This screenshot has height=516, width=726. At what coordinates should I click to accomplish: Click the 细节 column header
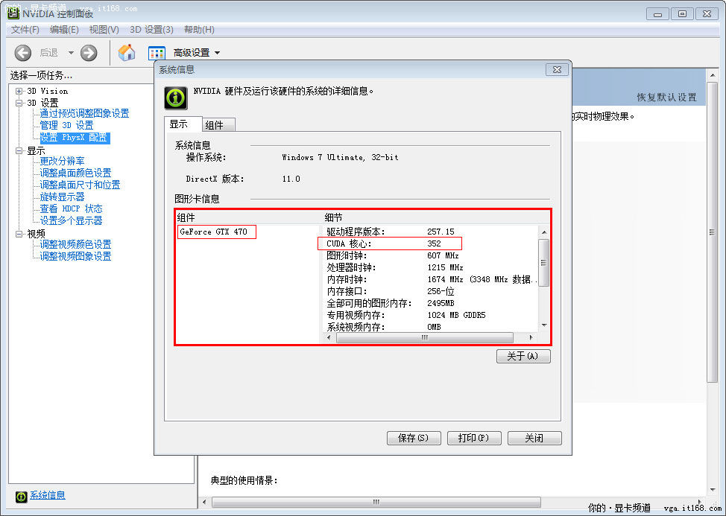[x=333, y=217]
